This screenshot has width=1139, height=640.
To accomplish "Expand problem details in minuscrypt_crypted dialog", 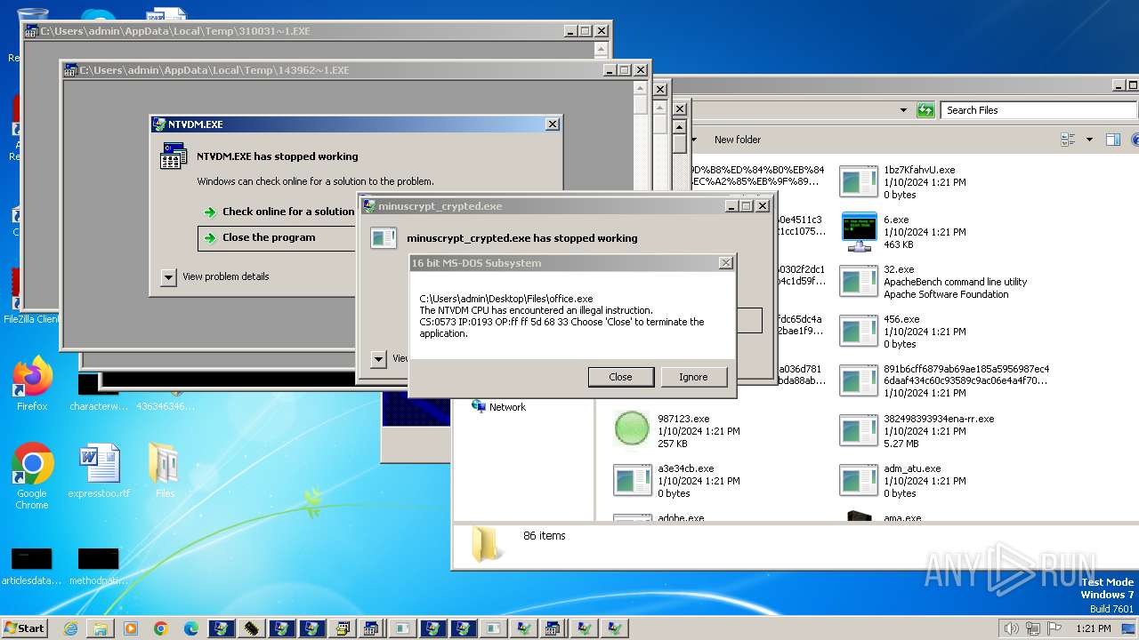I will point(378,358).
